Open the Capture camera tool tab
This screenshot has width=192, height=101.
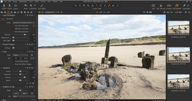point(5,12)
